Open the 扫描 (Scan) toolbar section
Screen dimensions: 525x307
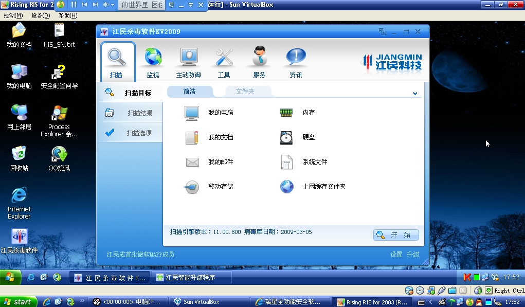coord(118,62)
